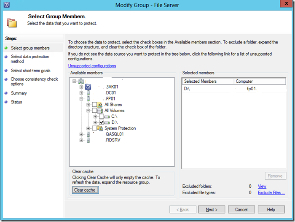Viewport: 295px width, 222px height.
Task: Cancel the Modify Group wizard
Action: [x=241, y=210]
